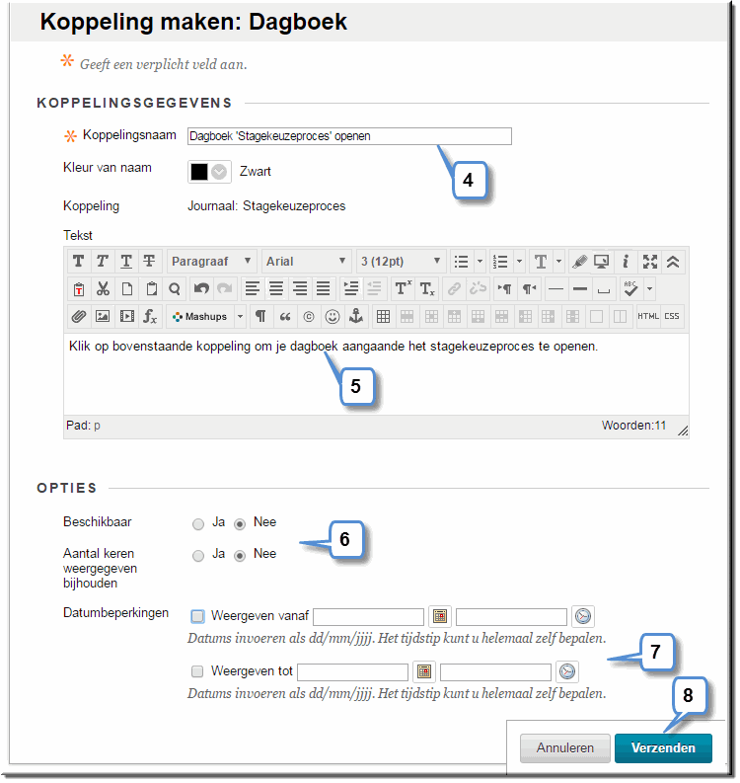Collapse the editor toolbar rows

(x=673, y=262)
